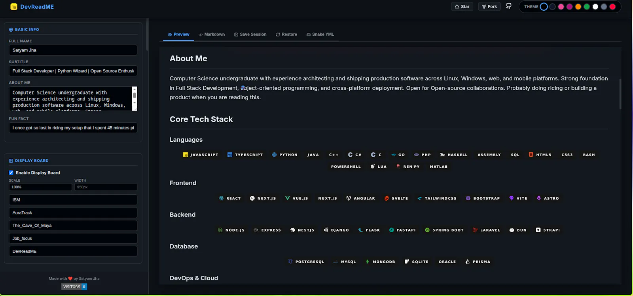Click the Lua language badge
Viewport: 633px width, 296px height.
379,167
